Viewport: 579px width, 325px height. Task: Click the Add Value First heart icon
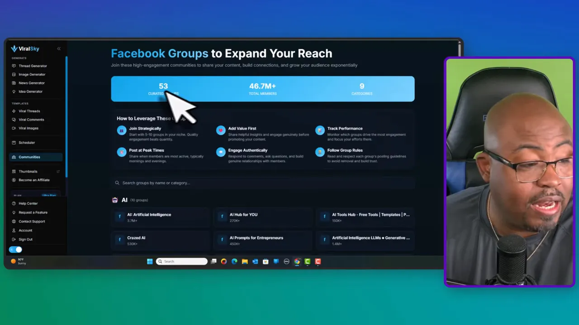[x=221, y=130]
